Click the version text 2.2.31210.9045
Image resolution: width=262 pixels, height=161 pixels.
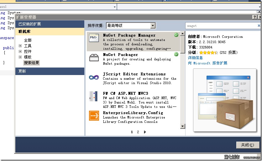pyautogui.click(x=212, y=42)
